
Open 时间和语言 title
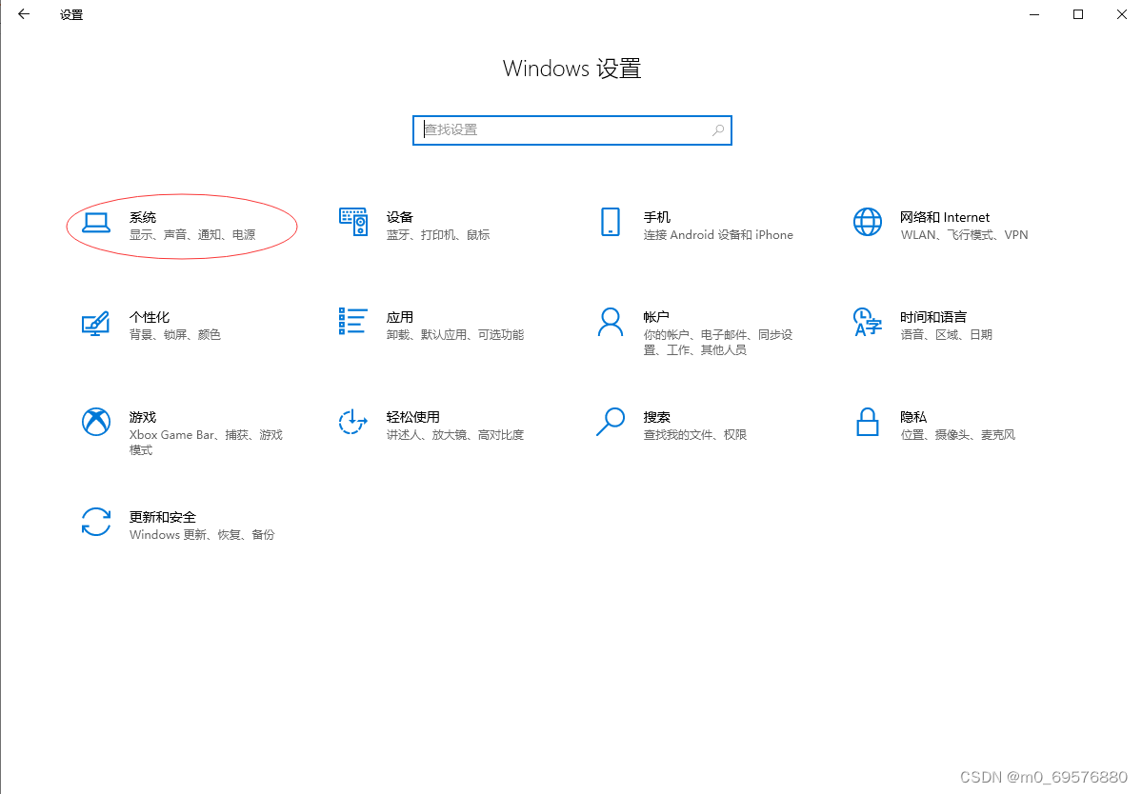[x=933, y=317]
